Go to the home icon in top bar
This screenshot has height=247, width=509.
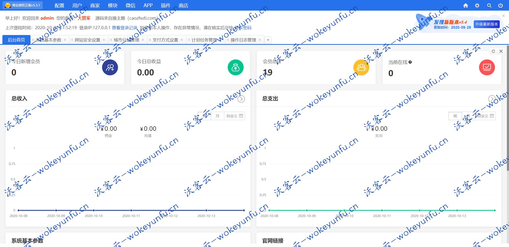click(x=466, y=6)
